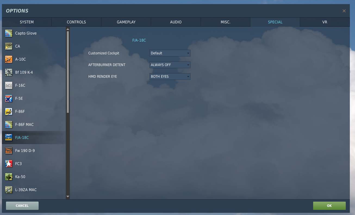Screen dimensions: 355x215
Task: Click the 'HMD RENDER EYE' label
Action: [102, 76]
